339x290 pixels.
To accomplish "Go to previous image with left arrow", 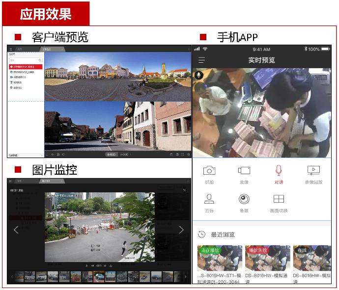I will coord(16,230).
